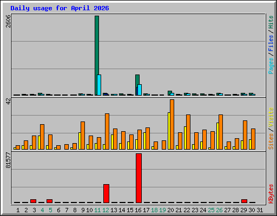This screenshot has height=216, width=277.
Task: Click the "Daily usage for April 2026" title
Action: pyautogui.click(x=60, y=8)
